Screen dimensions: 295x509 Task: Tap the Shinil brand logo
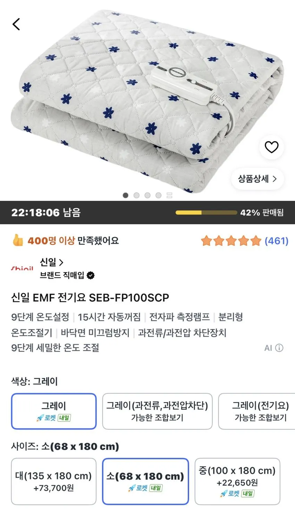tap(22, 268)
